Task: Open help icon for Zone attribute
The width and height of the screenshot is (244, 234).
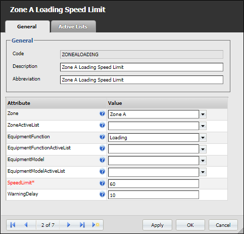Action: click(x=102, y=113)
